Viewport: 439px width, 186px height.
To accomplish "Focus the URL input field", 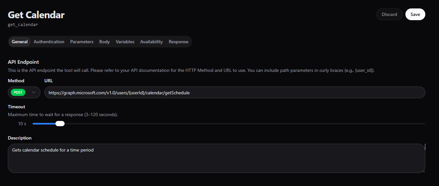I will point(234,93).
